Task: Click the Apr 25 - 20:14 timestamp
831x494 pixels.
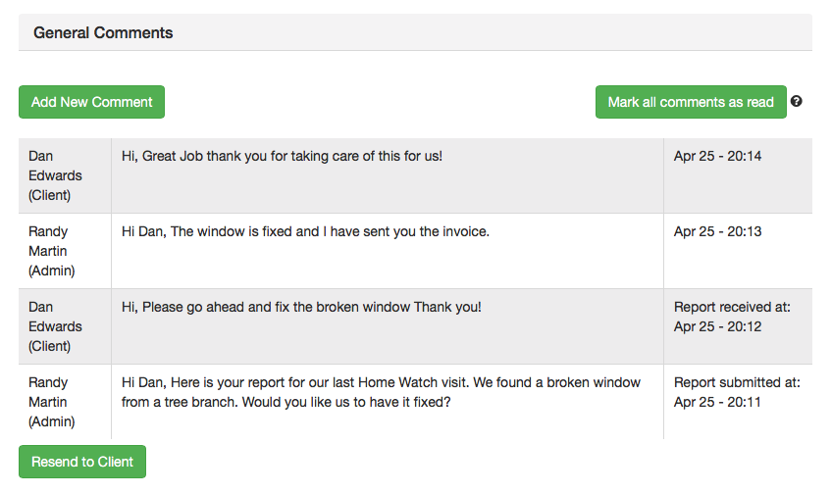Action: pos(717,156)
